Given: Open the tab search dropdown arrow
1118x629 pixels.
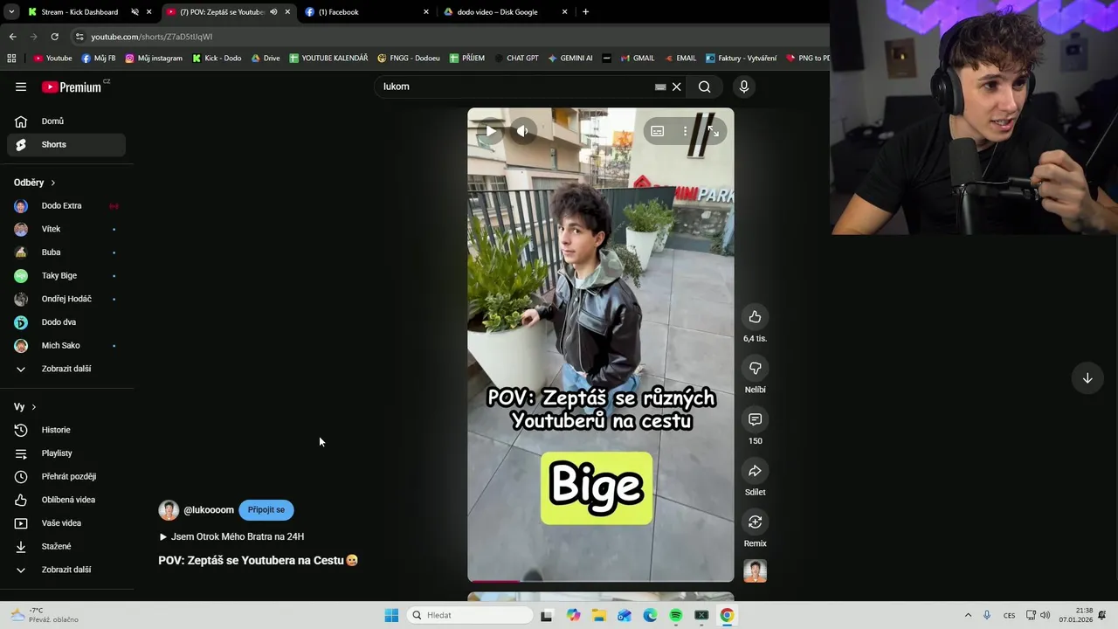Looking at the screenshot, I should coord(12,12).
